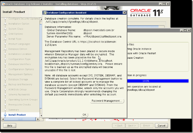Screen dimensions: 193x133
Task: Click sidebar vertical scrollbar down arrow
Action: [x=41, y=116]
